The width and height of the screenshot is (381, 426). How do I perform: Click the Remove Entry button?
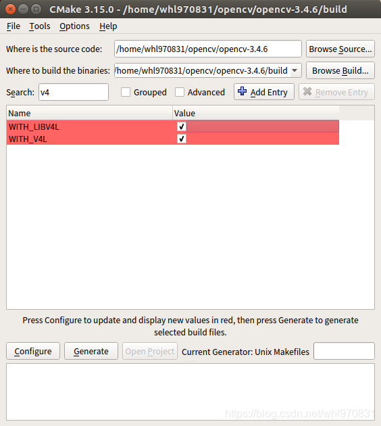click(336, 92)
